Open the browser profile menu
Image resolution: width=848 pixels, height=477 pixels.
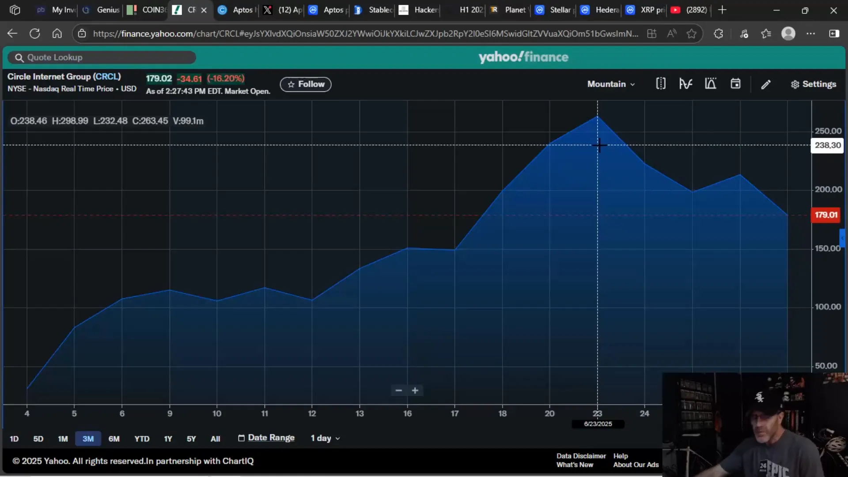pyautogui.click(x=788, y=34)
